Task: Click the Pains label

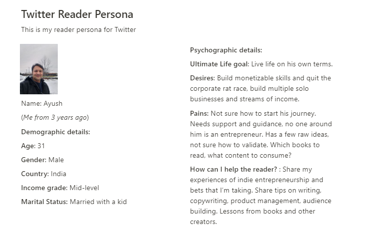Action: (x=199, y=113)
